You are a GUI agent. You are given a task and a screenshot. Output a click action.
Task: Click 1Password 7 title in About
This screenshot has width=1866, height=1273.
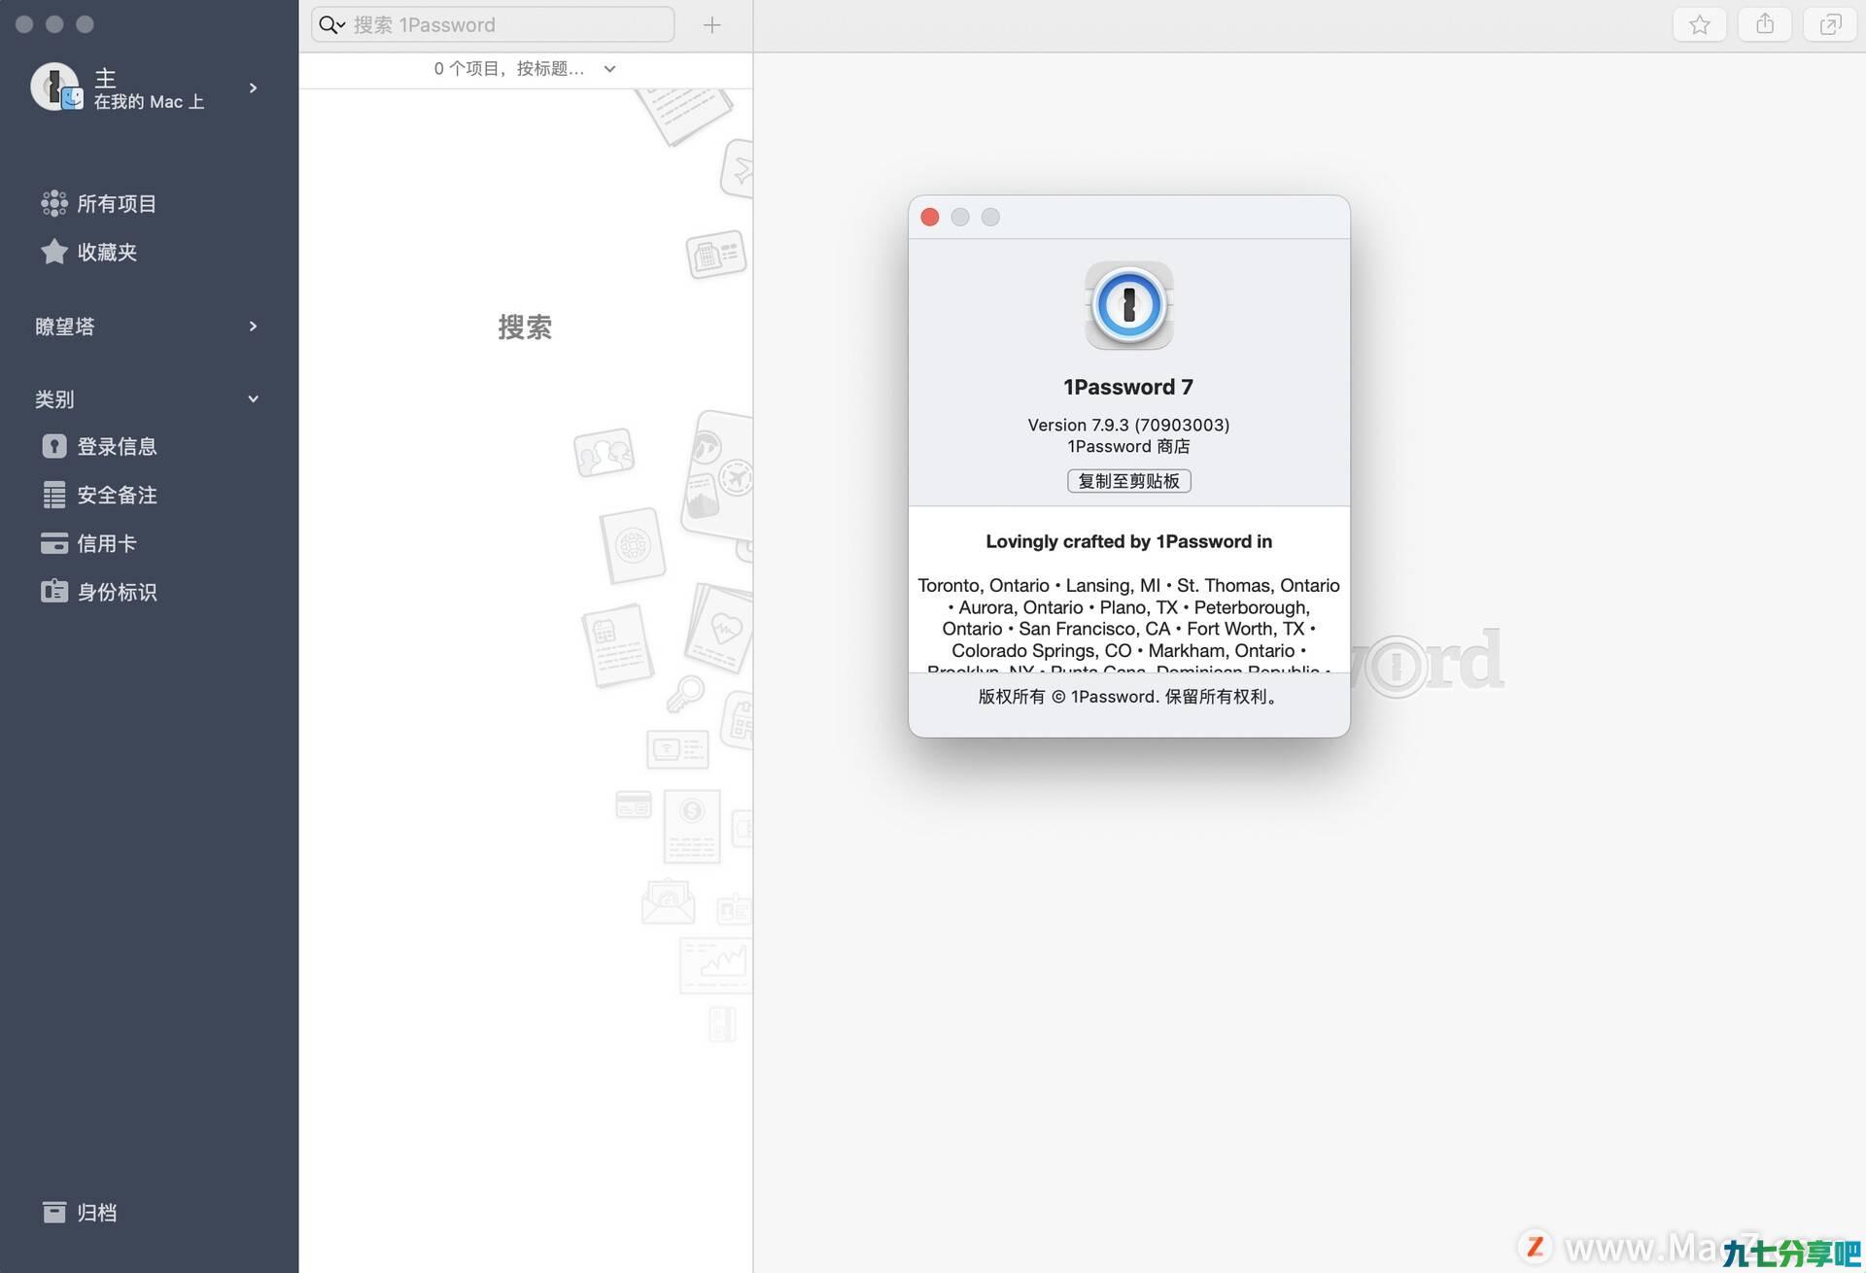point(1128,387)
